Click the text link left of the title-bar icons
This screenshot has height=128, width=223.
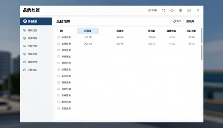(152, 10)
